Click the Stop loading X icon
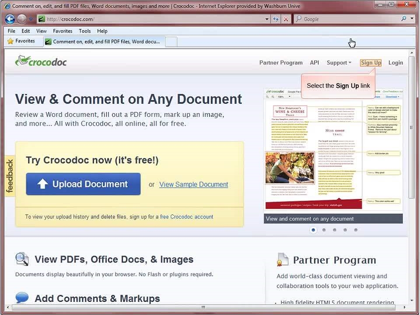This screenshot has width=420, height=315. click(286, 19)
